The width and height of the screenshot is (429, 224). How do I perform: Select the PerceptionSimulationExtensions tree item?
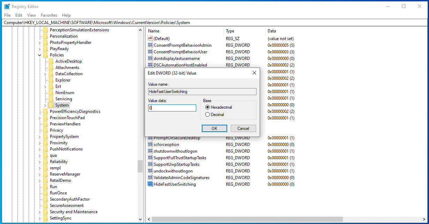[79, 30]
